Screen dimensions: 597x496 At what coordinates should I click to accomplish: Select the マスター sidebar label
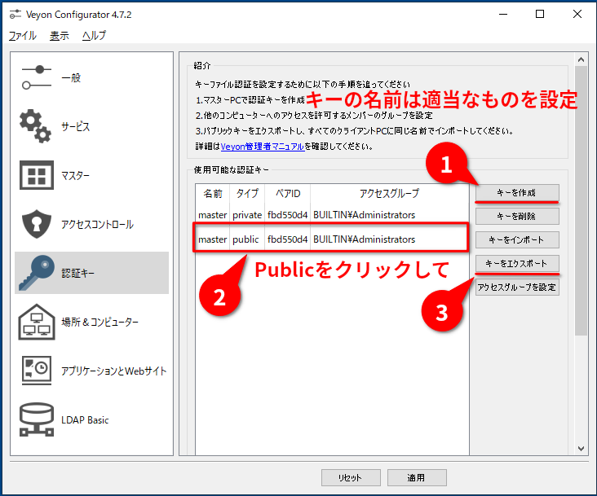(75, 175)
